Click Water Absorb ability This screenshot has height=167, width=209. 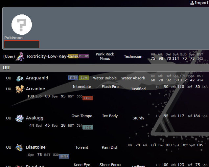(x=133, y=78)
